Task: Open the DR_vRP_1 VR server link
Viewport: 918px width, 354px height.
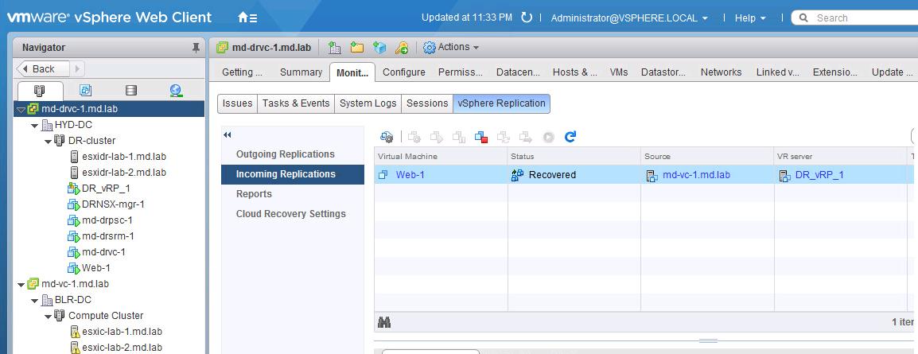Action: pyautogui.click(x=819, y=174)
